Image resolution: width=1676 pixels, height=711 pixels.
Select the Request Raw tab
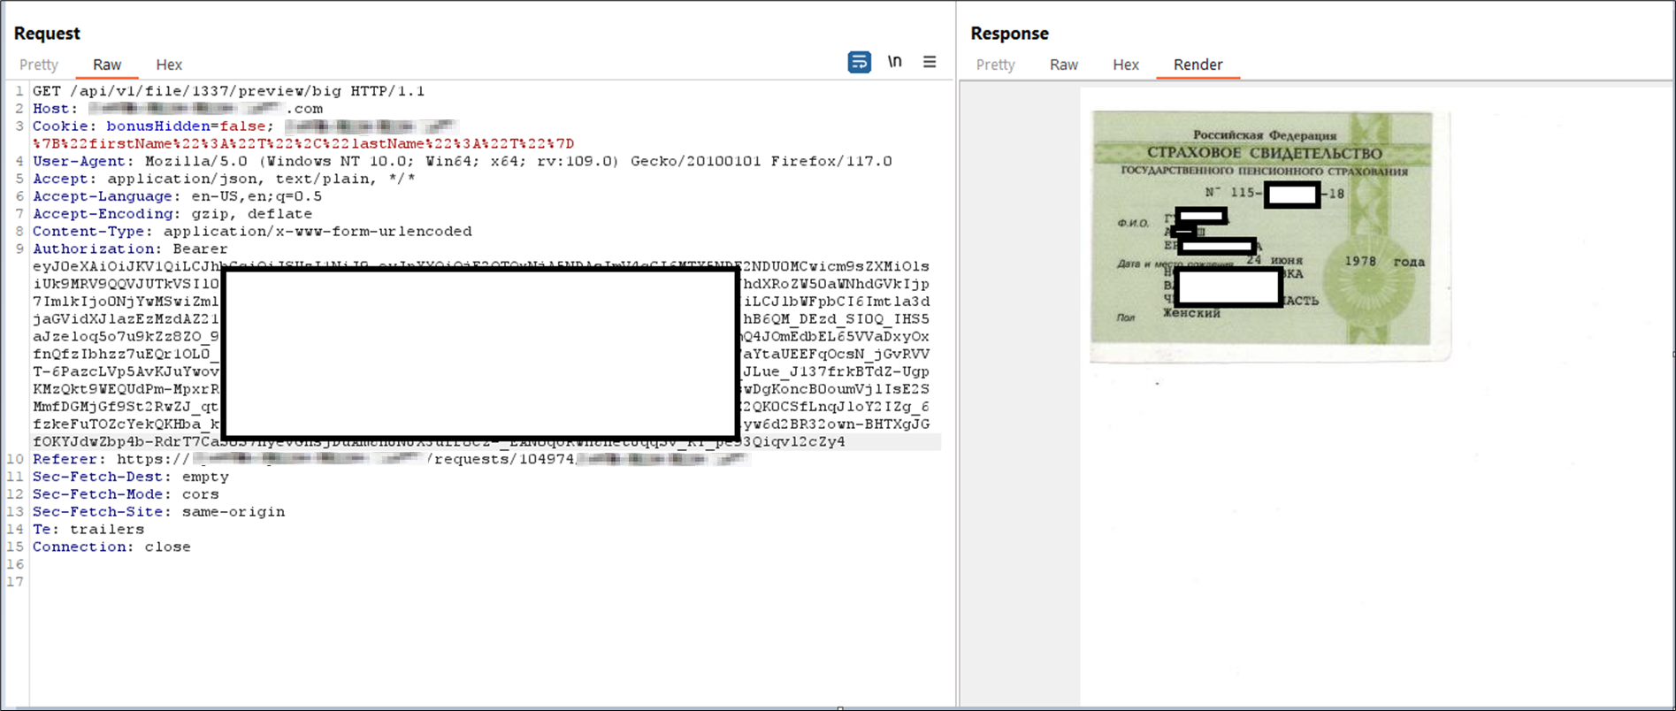click(x=107, y=65)
